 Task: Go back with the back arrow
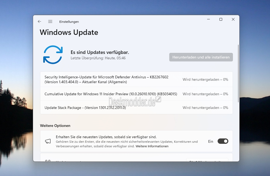(39, 21)
